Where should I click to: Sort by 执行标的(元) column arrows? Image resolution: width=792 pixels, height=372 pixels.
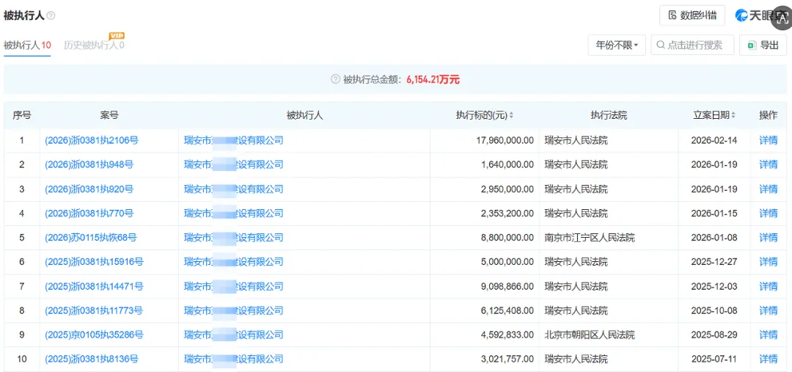click(x=511, y=116)
